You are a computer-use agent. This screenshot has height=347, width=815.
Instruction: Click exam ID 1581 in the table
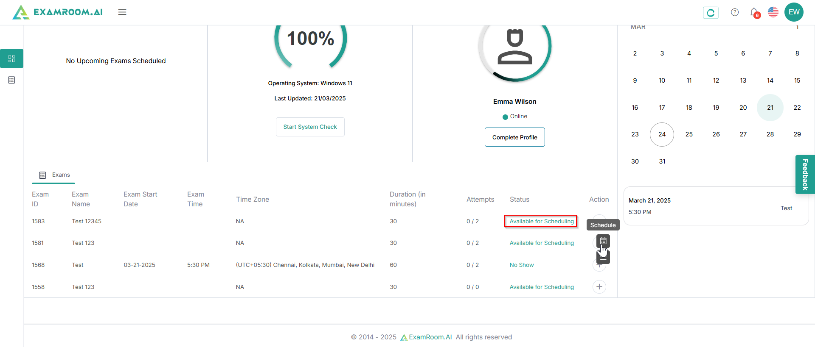click(x=38, y=243)
